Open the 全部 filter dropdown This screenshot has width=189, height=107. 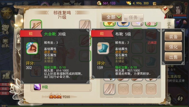pos(112,17)
